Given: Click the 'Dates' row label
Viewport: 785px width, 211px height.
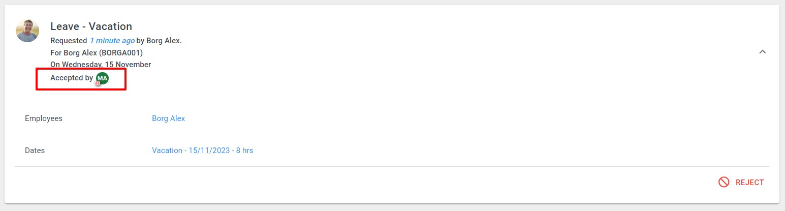Looking at the screenshot, I should click(35, 150).
